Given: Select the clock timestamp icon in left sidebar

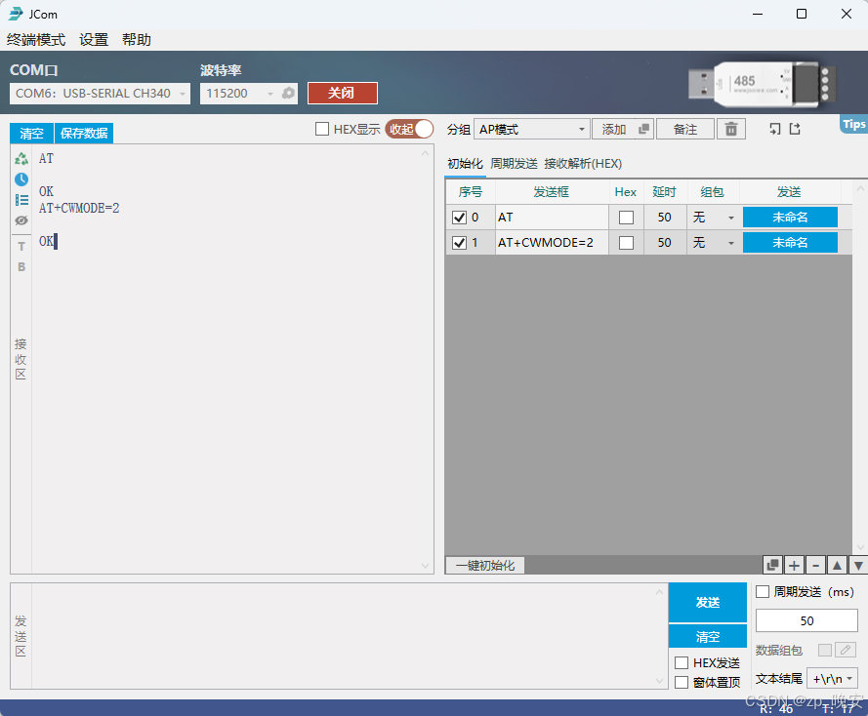Looking at the screenshot, I should pyautogui.click(x=21, y=178).
